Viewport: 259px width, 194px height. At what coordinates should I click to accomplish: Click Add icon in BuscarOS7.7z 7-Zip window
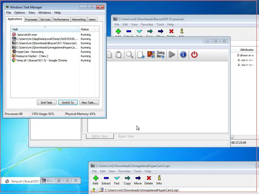[x=118, y=31]
